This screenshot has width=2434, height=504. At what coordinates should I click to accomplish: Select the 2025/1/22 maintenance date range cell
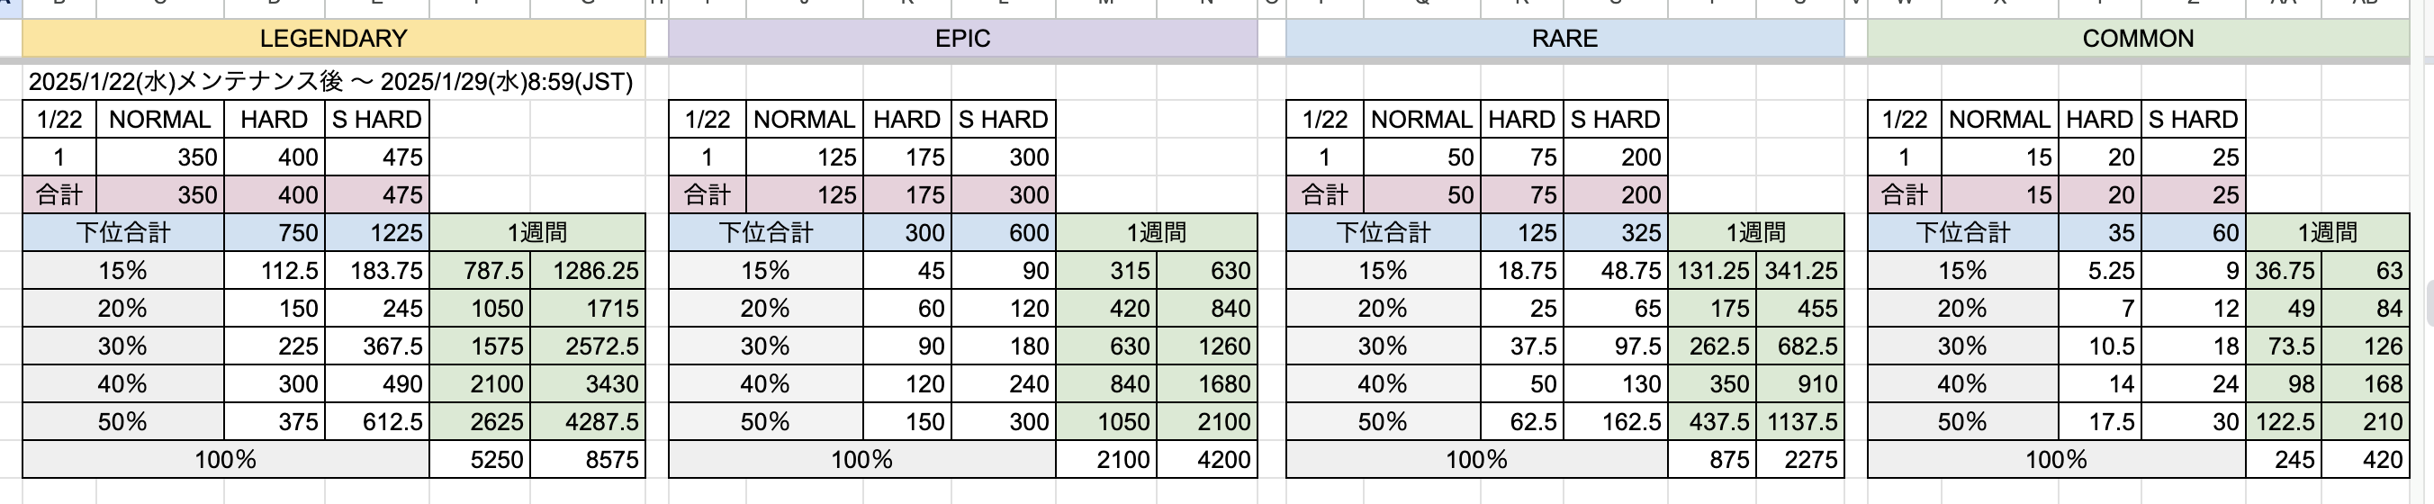tap(329, 82)
